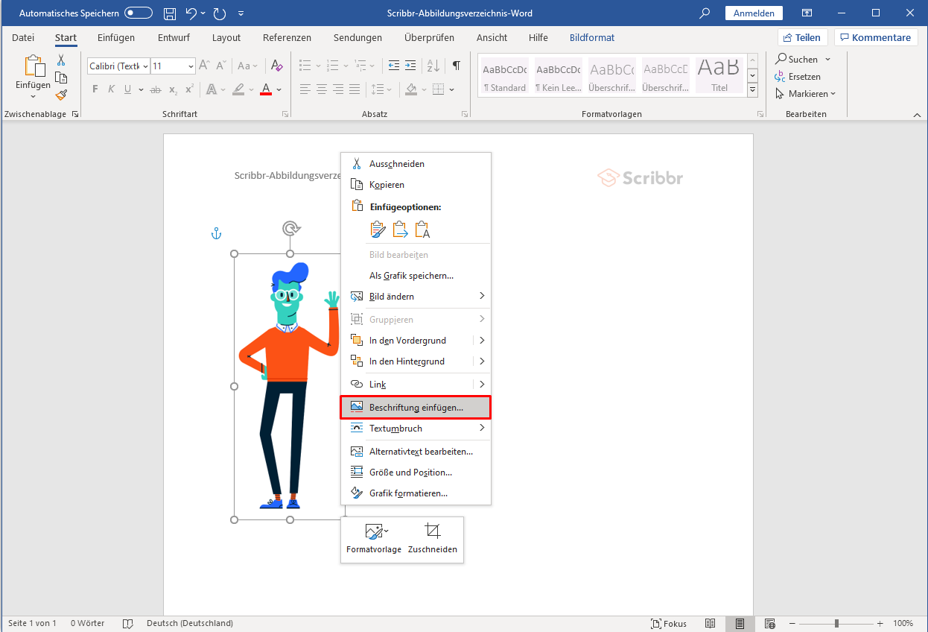
Task: Select the Zuschneiden crop tool
Action: click(x=432, y=539)
